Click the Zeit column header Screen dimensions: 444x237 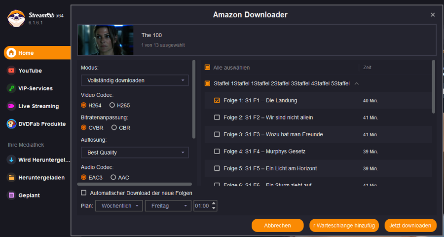(x=367, y=68)
